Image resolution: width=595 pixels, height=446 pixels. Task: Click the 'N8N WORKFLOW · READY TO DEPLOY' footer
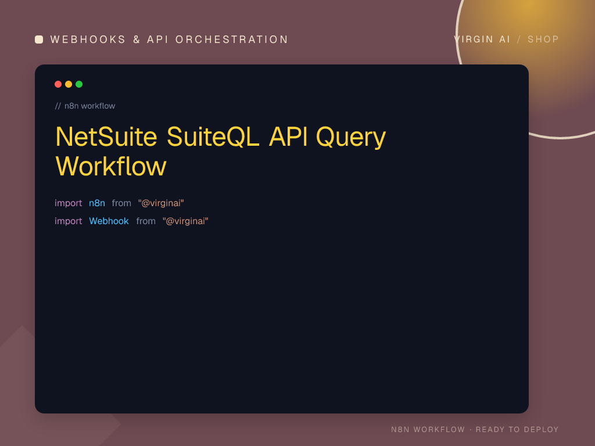475,429
